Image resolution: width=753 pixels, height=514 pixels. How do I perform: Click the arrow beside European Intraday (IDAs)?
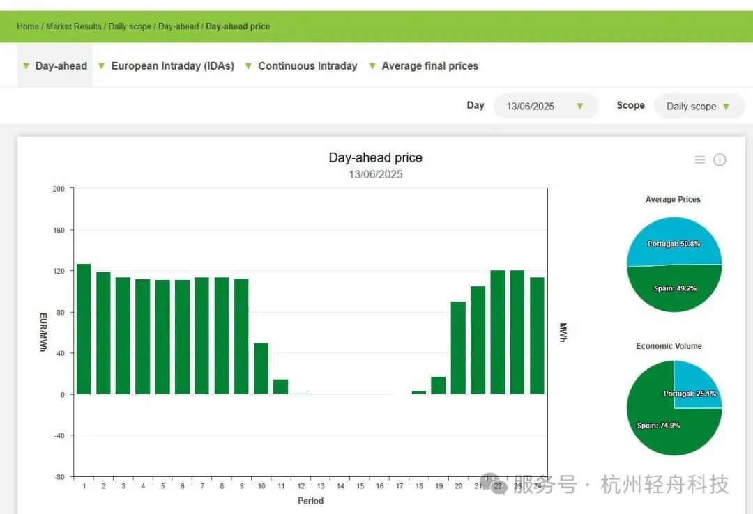102,66
